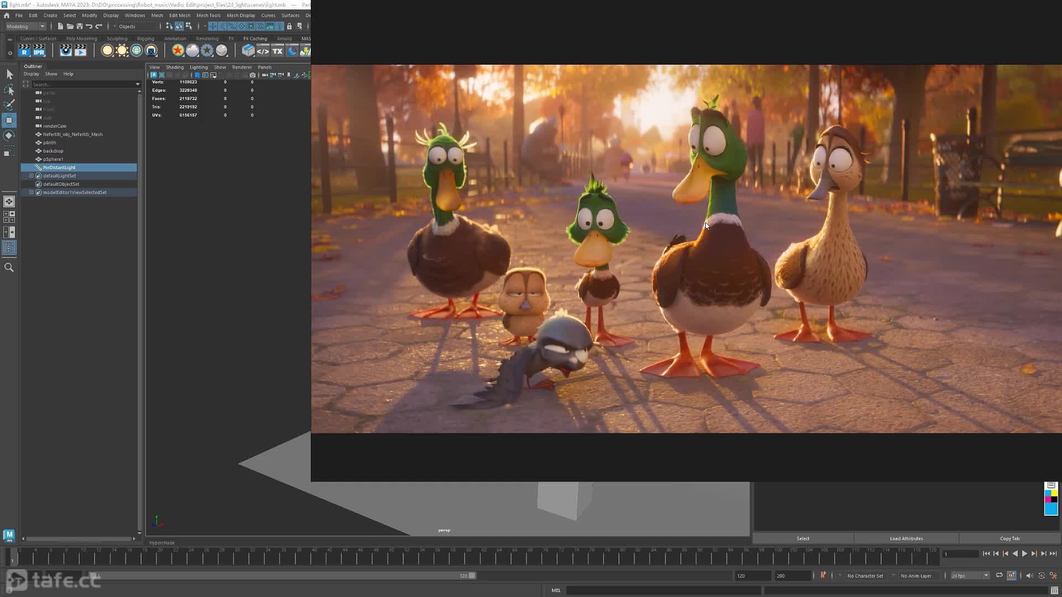Click the gray star gear shelf icon
The height and width of the screenshot is (597, 1062).
207,50
